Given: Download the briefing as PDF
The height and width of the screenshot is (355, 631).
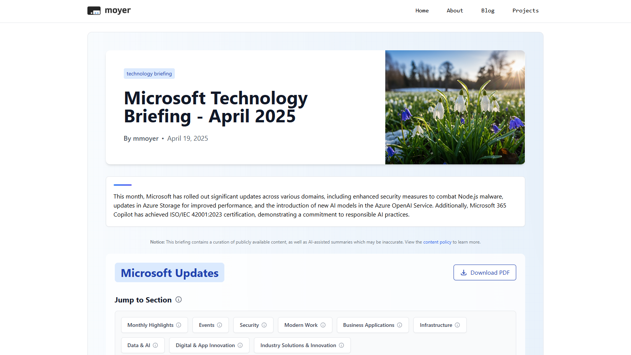Looking at the screenshot, I should click(x=484, y=272).
